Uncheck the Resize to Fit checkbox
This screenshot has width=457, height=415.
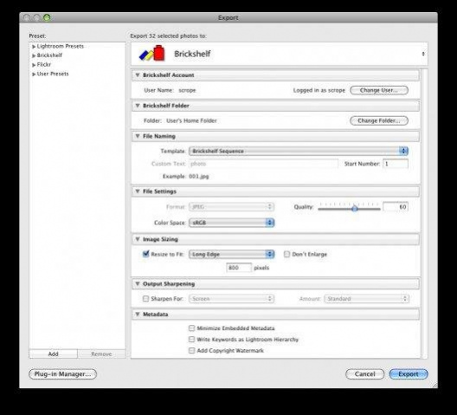coord(145,254)
